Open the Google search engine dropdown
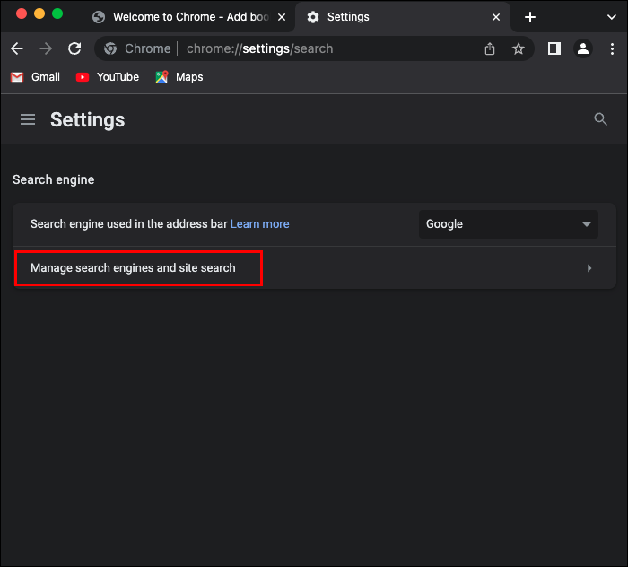This screenshot has width=628, height=567. pos(508,224)
